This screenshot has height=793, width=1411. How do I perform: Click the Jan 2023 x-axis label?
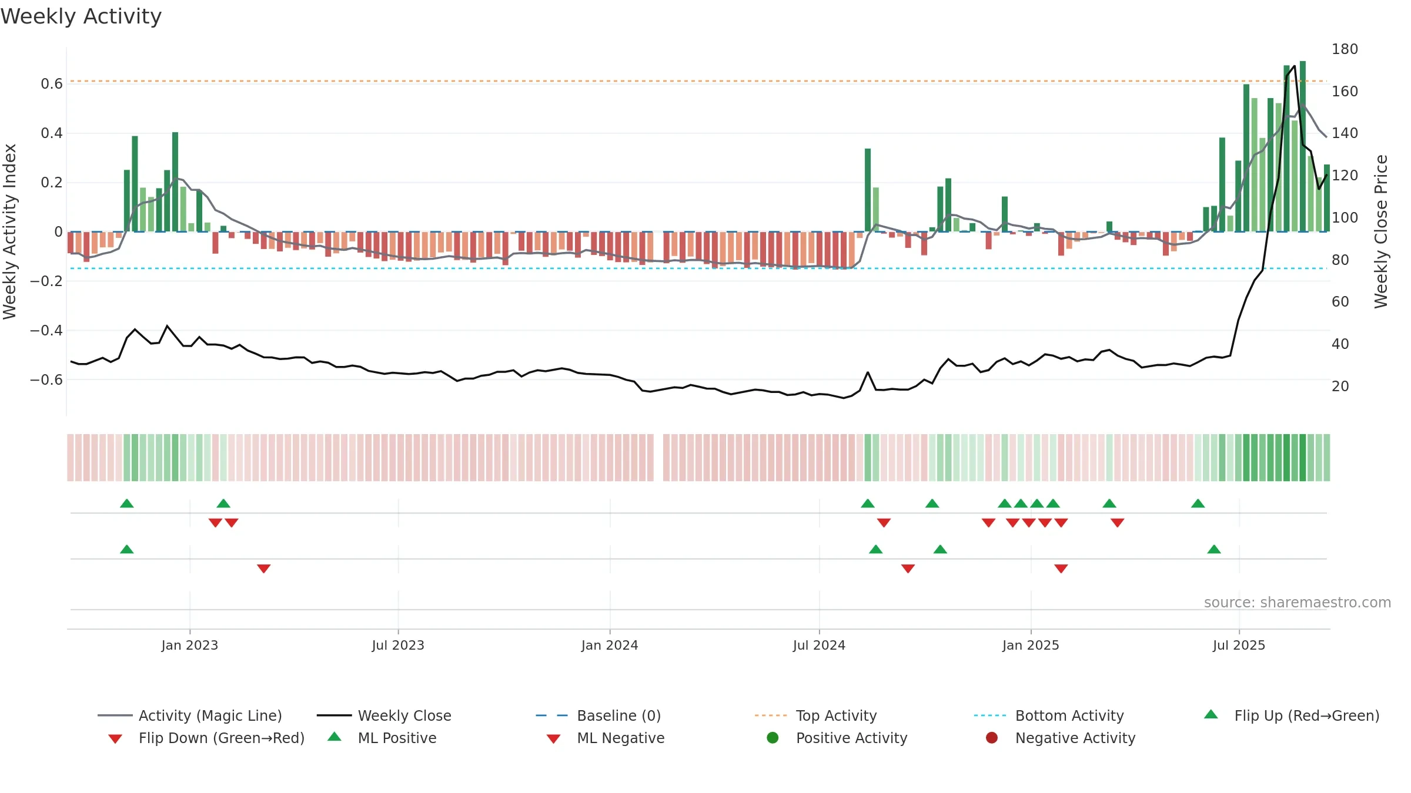[190, 645]
